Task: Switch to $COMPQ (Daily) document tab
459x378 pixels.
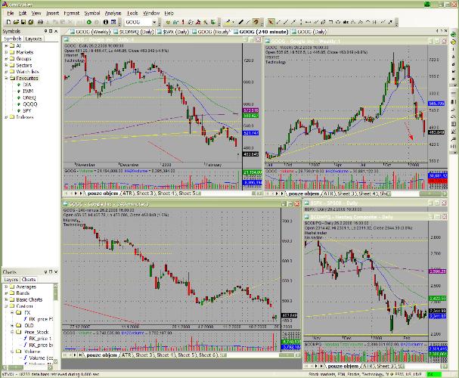Action: (x=134, y=32)
